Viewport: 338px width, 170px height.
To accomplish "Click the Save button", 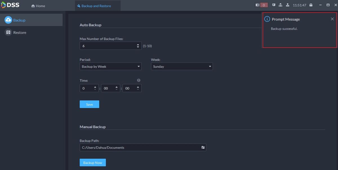I will coord(89,104).
